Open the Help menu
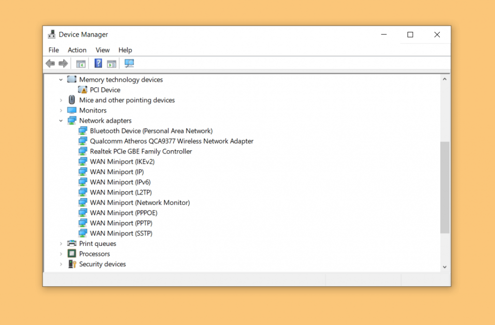 [x=125, y=50]
